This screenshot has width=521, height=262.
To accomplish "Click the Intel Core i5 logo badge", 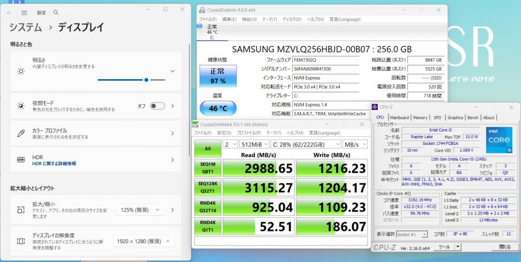I will (x=499, y=140).
